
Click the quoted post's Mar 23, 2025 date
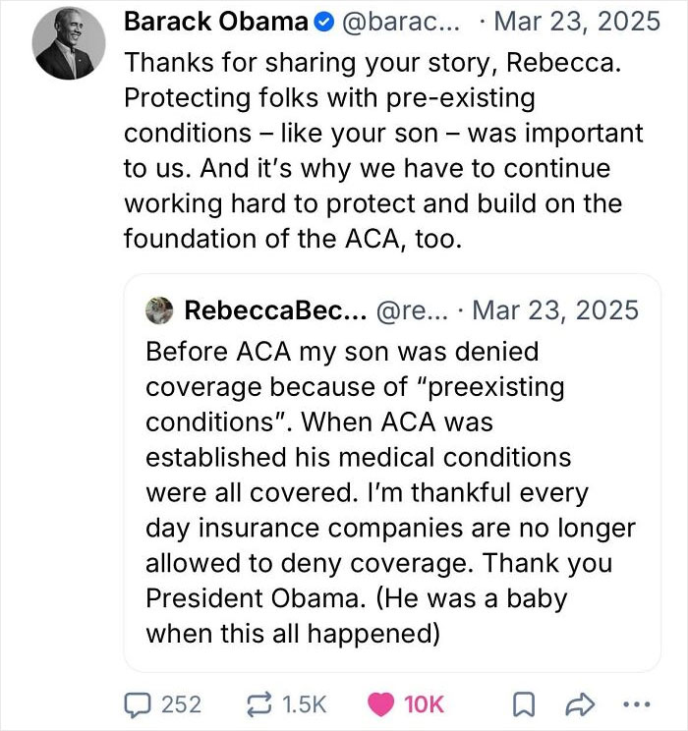coord(555,310)
